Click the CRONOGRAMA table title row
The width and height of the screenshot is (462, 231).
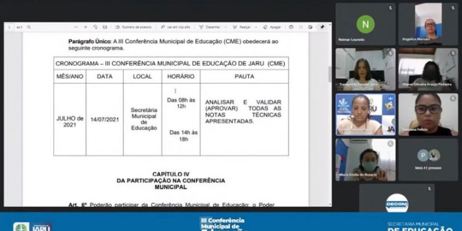point(171,63)
